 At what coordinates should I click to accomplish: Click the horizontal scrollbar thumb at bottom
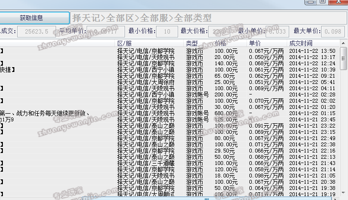[x=206, y=199]
